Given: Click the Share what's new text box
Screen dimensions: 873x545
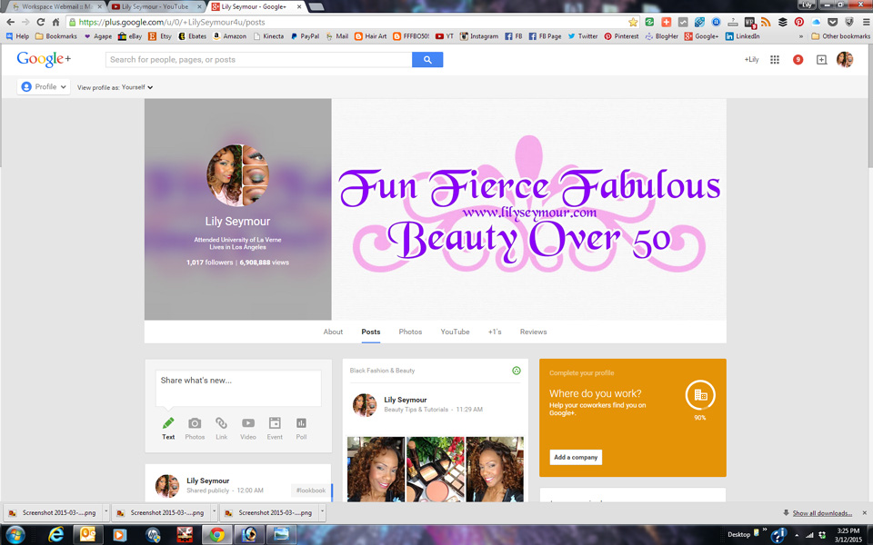Looking at the screenshot, I should pos(238,388).
